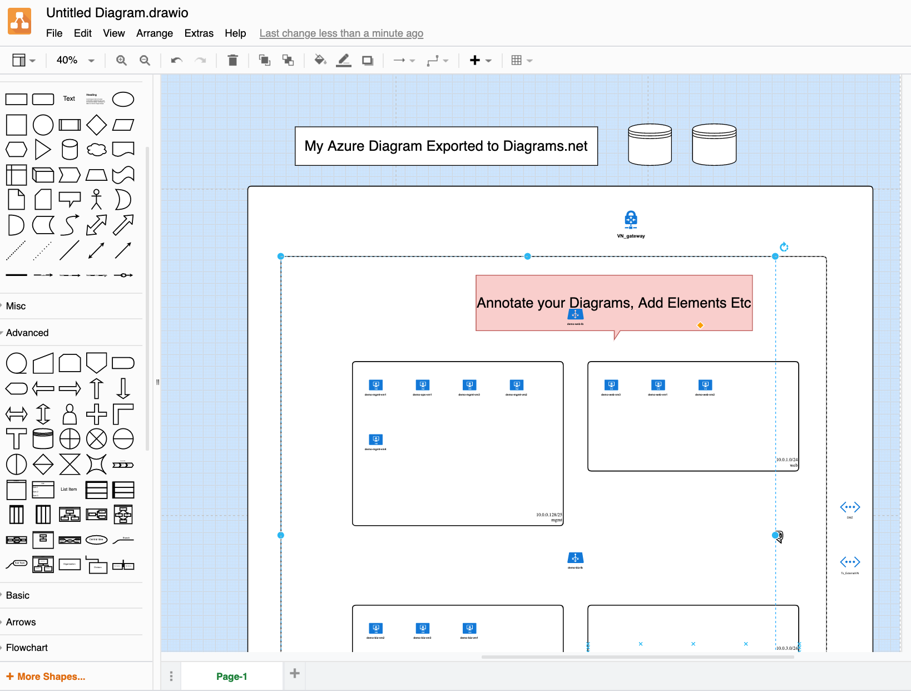The image size is (911, 691).
Task: Click the Last change status link
Action: point(341,33)
